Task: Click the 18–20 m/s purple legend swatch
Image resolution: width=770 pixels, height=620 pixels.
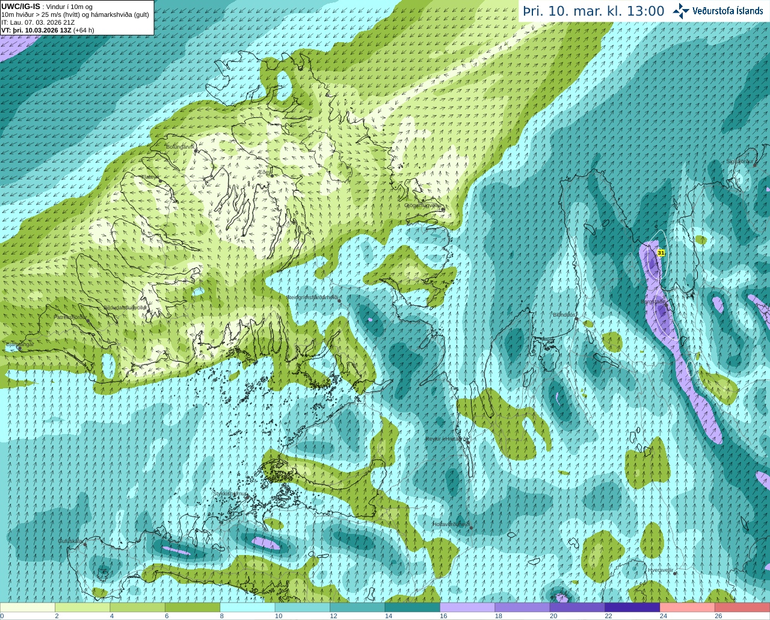Action: tap(523, 607)
